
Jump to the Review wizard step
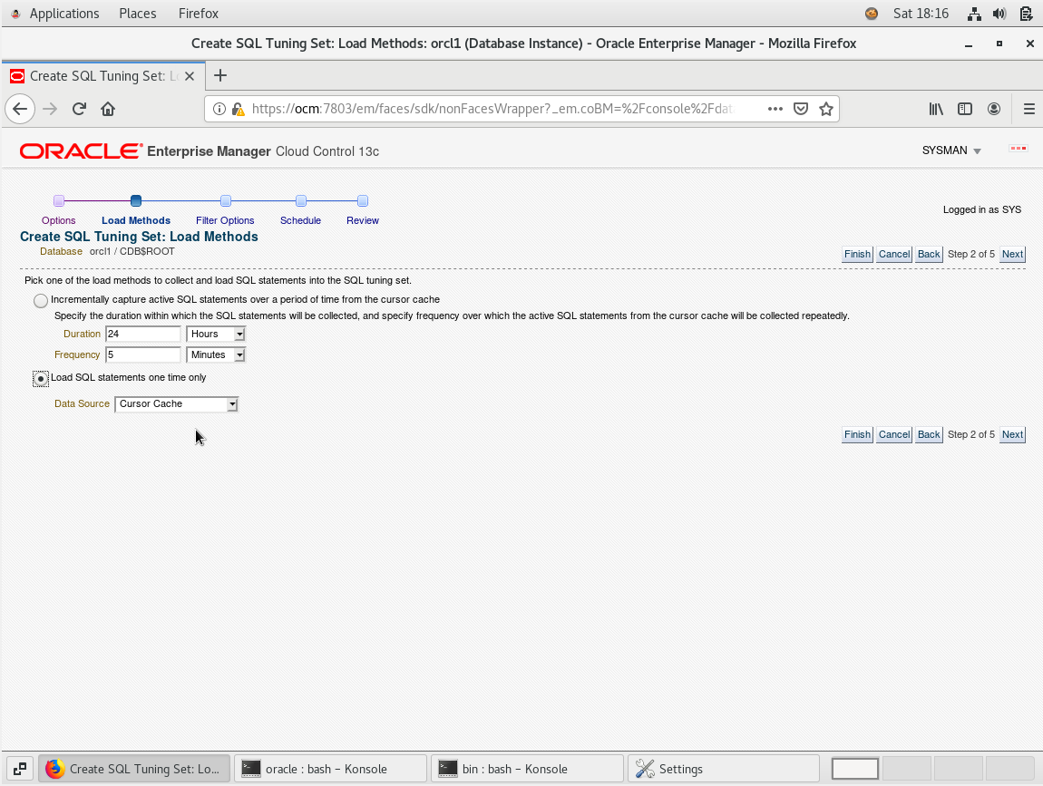pos(363,220)
